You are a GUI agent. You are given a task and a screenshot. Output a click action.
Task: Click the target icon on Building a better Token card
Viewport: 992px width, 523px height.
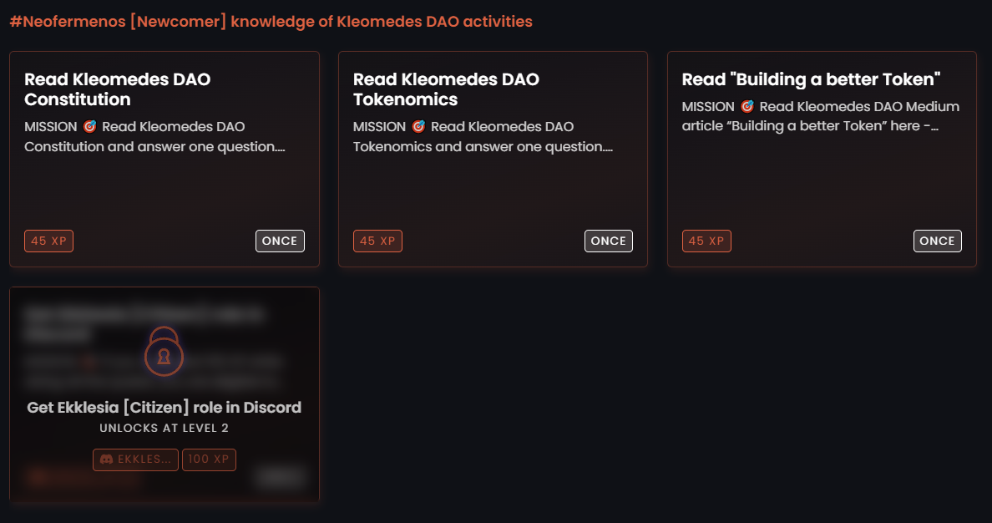pos(747,107)
